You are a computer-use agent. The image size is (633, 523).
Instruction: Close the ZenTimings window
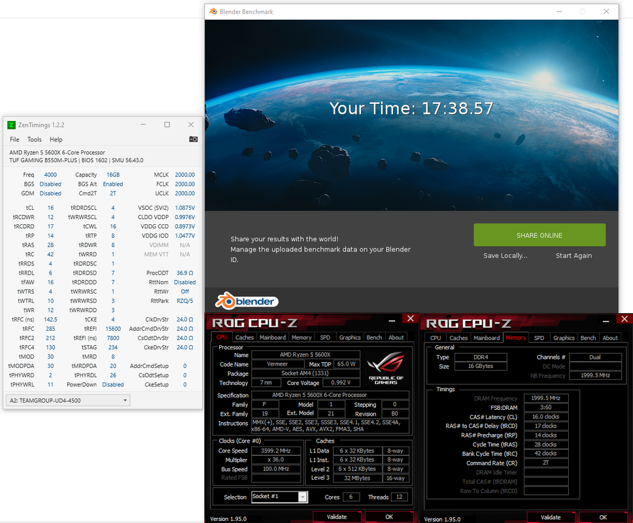point(191,125)
